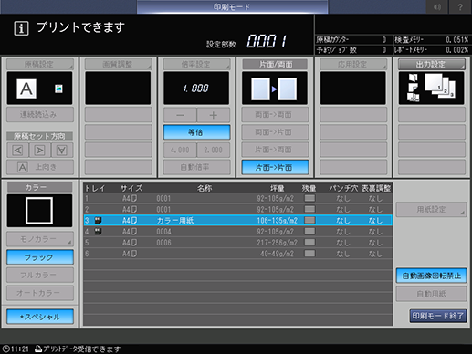Select 4.000 magnification preset
472x354 pixels.
point(180,150)
